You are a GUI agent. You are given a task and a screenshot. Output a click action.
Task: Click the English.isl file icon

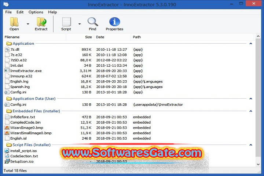coord(7,138)
